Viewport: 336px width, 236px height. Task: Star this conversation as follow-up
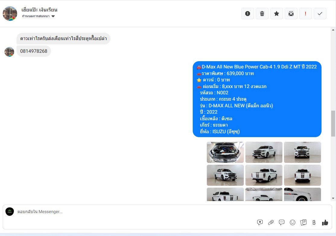point(276,14)
